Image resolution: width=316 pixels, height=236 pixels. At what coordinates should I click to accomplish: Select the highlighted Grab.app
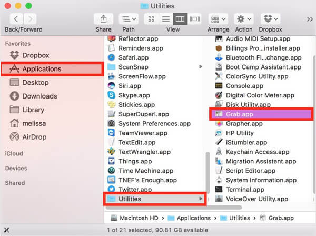261,114
